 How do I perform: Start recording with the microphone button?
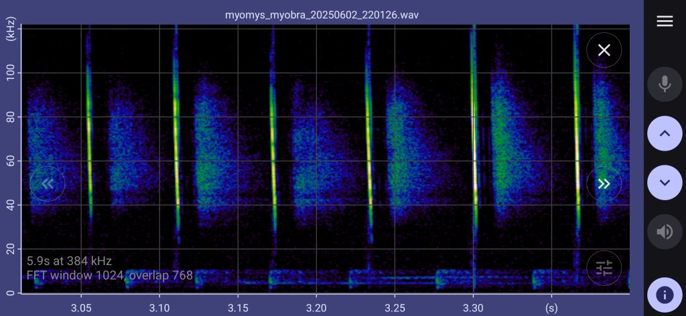pyautogui.click(x=664, y=84)
